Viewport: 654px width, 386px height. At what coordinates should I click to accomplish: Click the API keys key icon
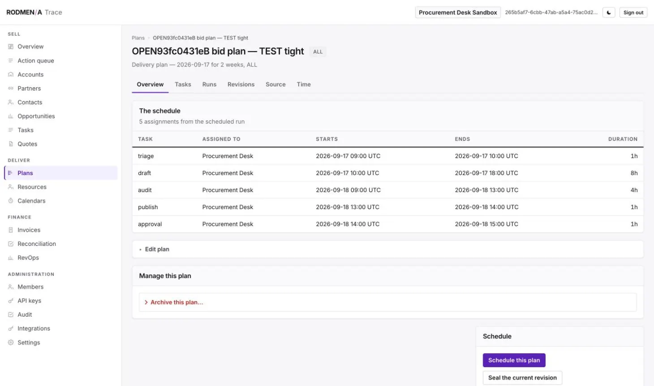tap(11, 300)
